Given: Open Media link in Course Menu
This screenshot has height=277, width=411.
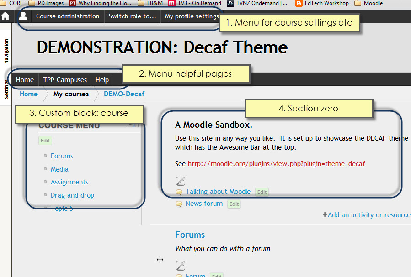Looking at the screenshot, I should coord(59,169).
